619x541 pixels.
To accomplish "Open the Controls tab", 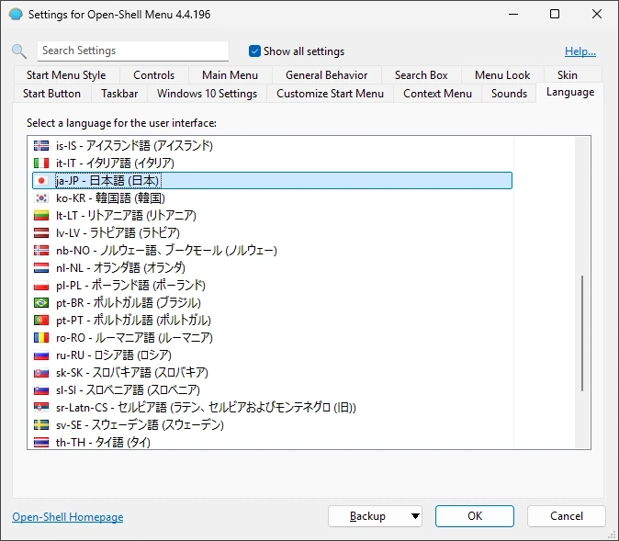I will (x=154, y=75).
